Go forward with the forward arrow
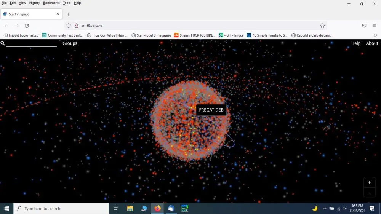Image resolution: width=381 pixels, height=214 pixels. coord(16,26)
